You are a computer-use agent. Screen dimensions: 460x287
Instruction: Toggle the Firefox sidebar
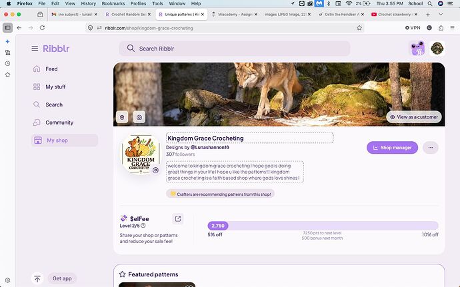point(7,28)
